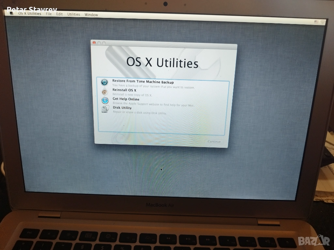This screenshot has width=334, height=250.
Task: Choose the Get Help Online option text
Action: coord(126,99)
